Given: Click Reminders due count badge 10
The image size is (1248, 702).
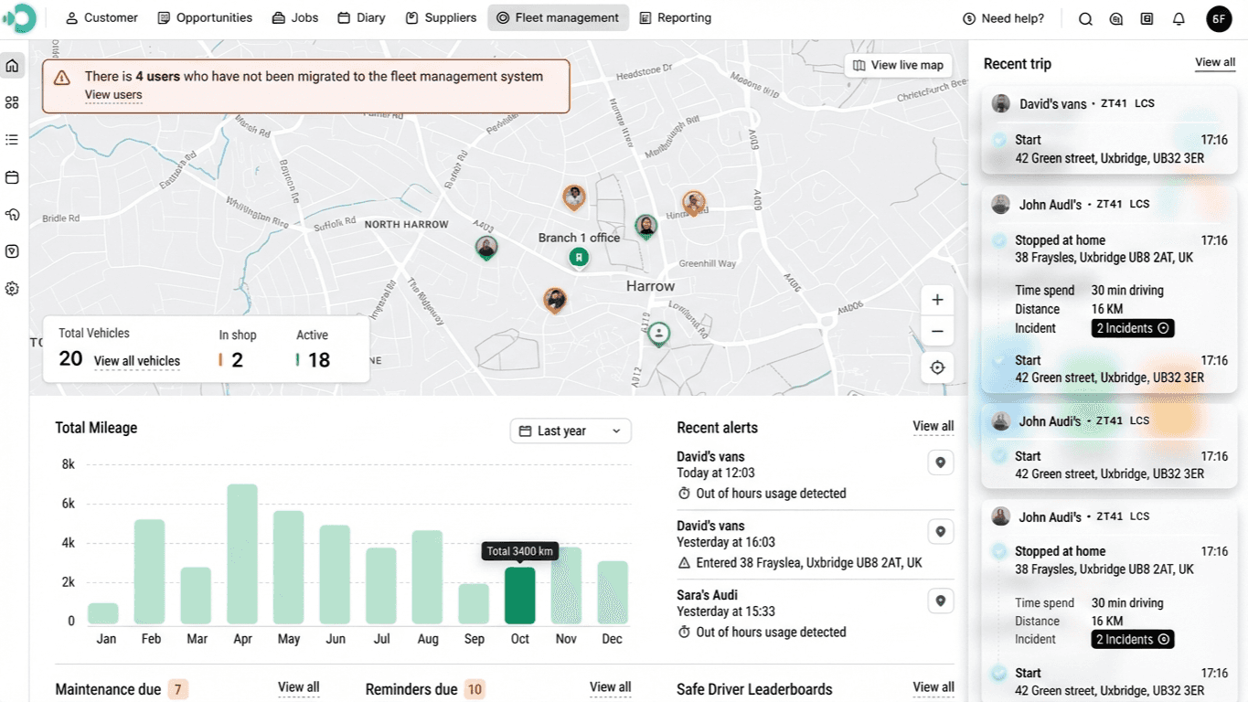Looking at the screenshot, I should tap(475, 689).
